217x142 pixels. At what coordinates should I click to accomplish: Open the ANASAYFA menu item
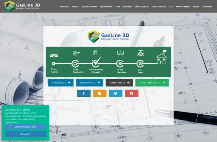point(64,6)
